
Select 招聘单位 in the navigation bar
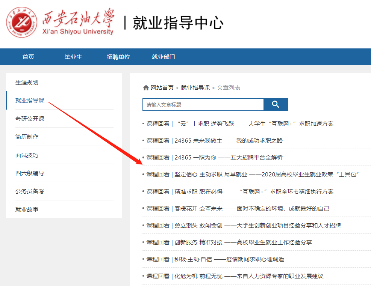click(x=118, y=57)
